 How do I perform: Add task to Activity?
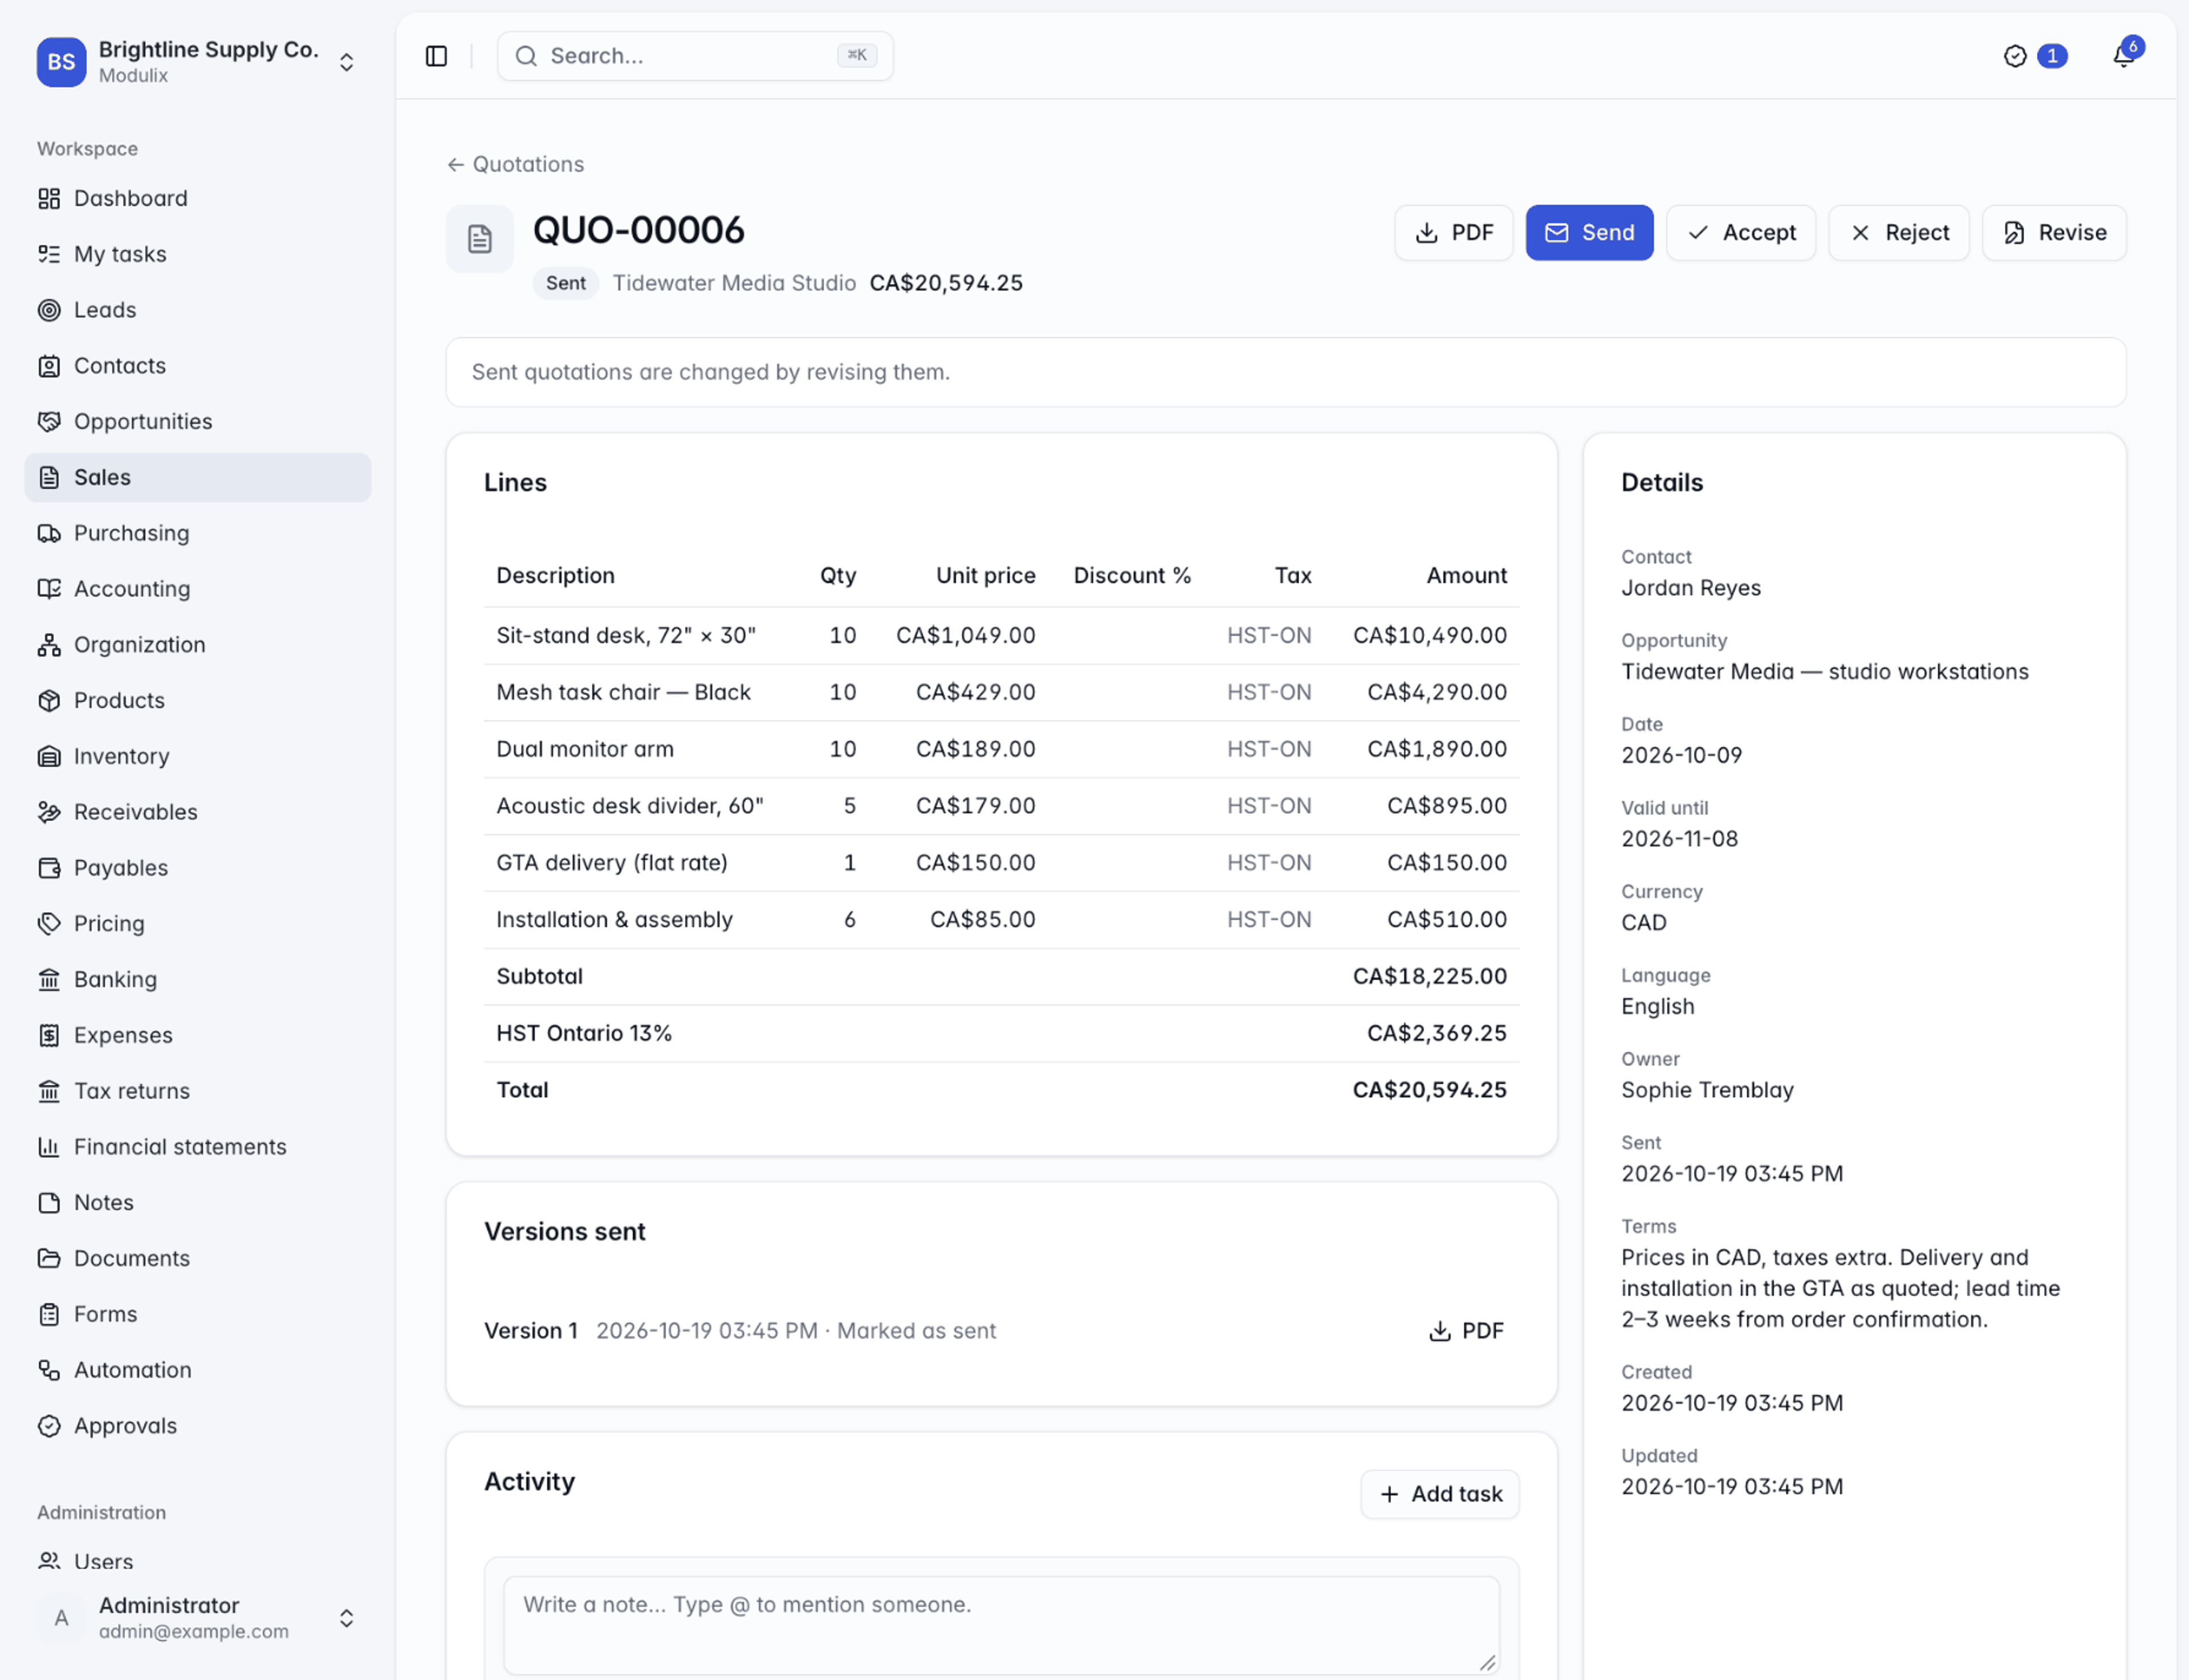pyautogui.click(x=1440, y=1494)
